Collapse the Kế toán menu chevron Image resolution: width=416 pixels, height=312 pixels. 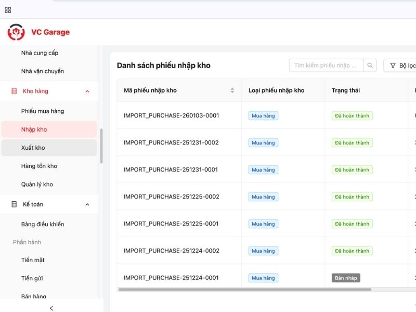[x=87, y=204]
